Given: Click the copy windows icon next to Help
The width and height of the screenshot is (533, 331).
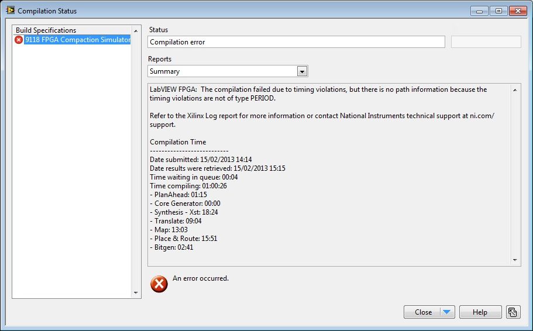Looking at the screenshot, I should 513,312.
